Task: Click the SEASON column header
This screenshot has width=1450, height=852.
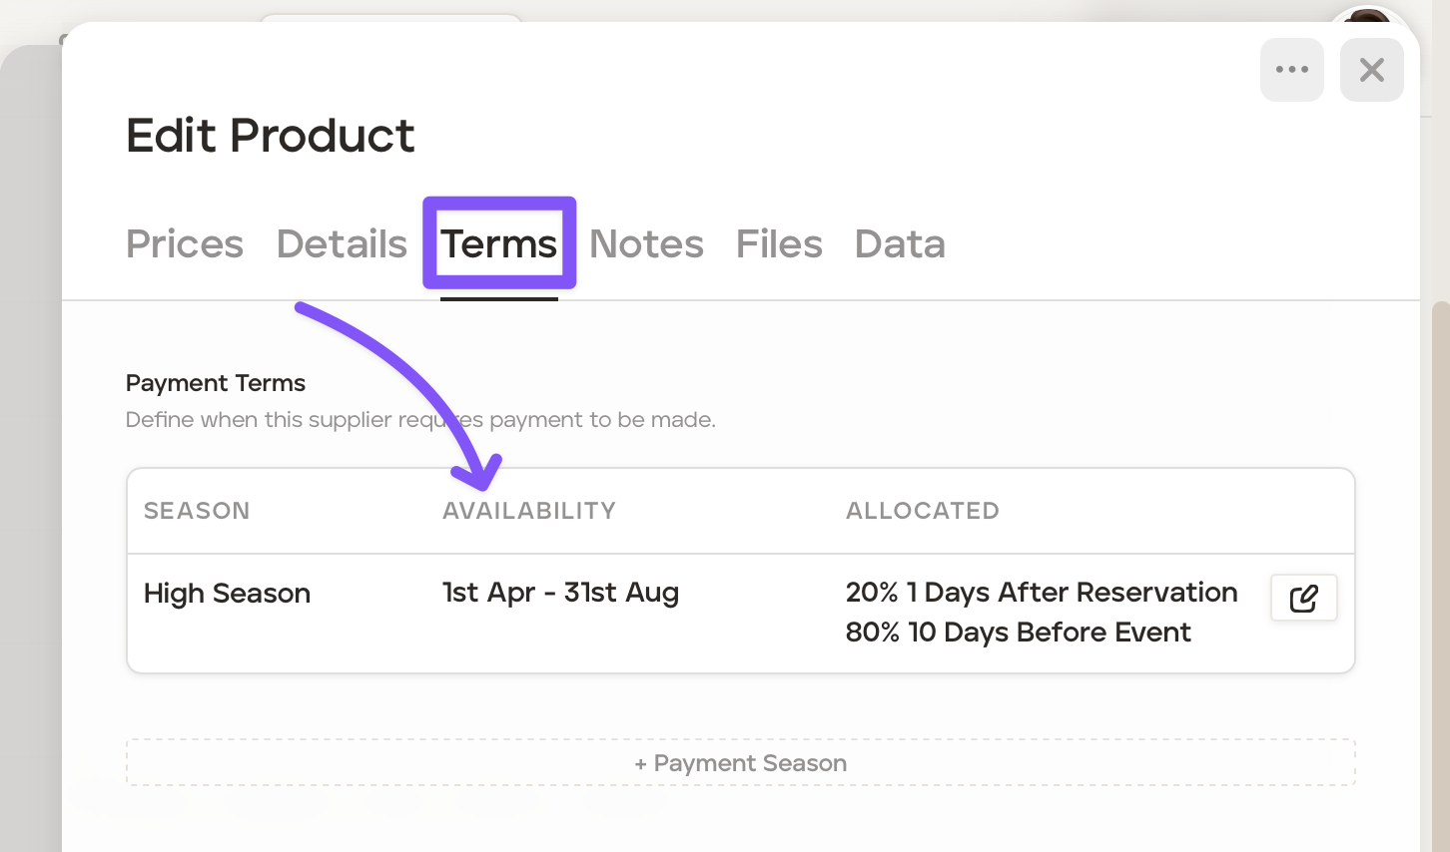Action: pyautogui.click(x=197, y=511)
